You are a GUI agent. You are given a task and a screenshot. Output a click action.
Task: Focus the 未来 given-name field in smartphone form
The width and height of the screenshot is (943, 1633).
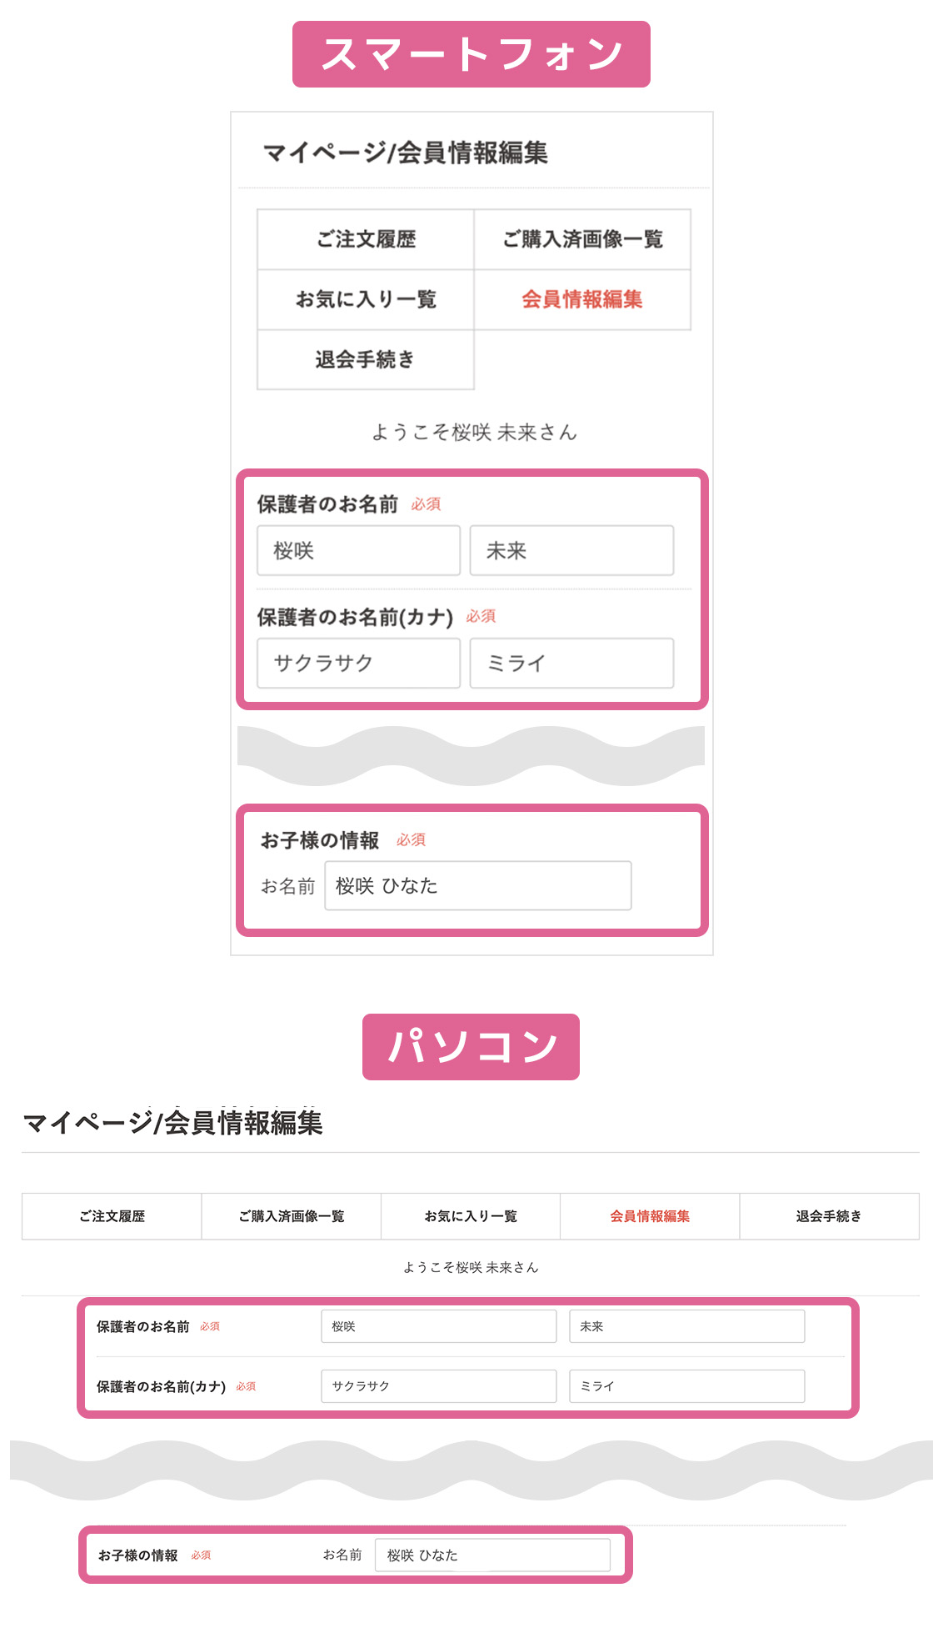coord(571,550)
